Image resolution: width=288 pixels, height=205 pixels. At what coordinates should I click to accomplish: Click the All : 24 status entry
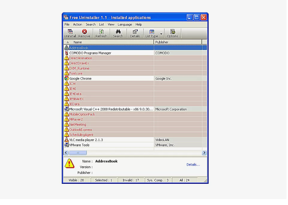click(185, 180)
